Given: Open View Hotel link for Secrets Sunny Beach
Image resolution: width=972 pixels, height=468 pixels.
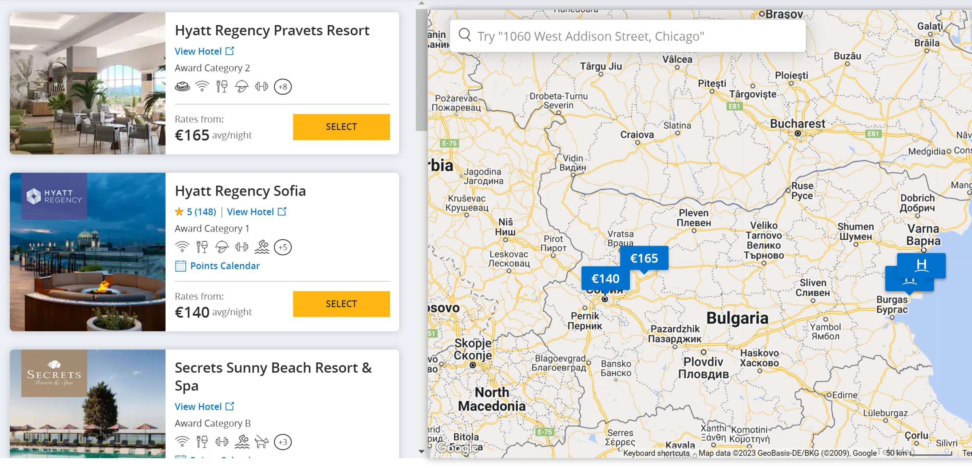Looking at the screenshot, I should pos(204,407).
